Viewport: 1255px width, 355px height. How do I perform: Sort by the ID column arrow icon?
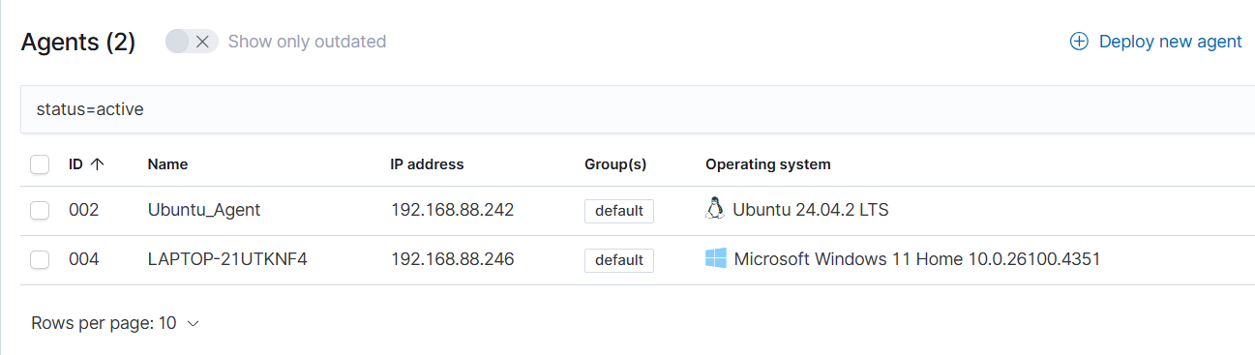(x=97, y=164)
